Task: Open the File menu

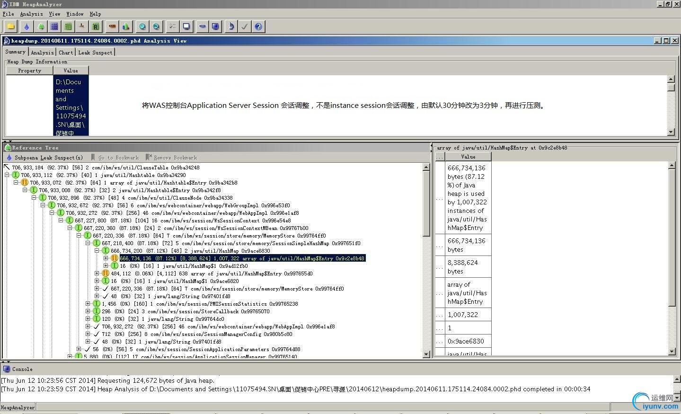Action: click(8, 14)
